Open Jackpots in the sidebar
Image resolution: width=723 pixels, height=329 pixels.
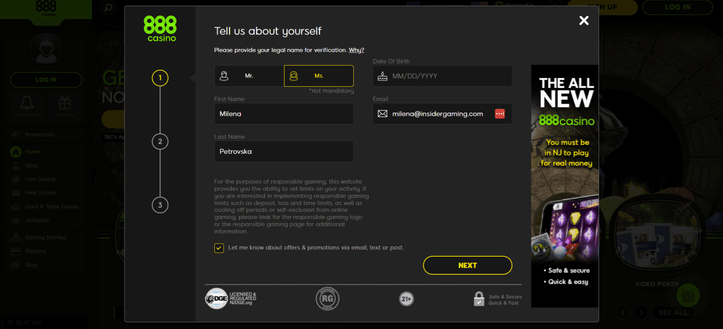pyautogui.click(x=37, y=221)
